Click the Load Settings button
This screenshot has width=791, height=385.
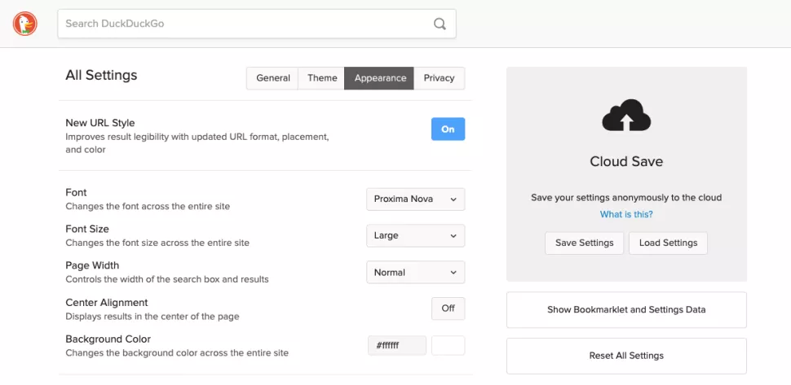[668, 243]
